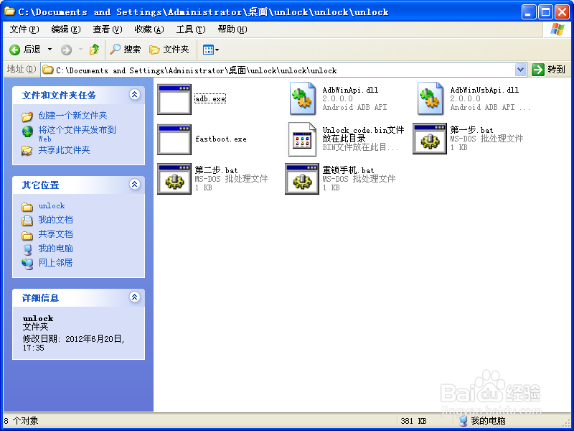Open the 编辑(E) menu
This screenshot has width=574, height=431.
pyautogui.click(x=66, y=29)
